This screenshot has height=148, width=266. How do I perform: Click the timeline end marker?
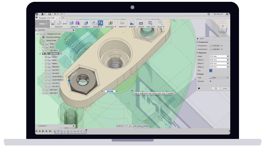click(86, 131)
